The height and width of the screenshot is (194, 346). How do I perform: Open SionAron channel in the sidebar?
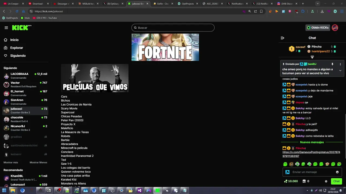(25, 102)
